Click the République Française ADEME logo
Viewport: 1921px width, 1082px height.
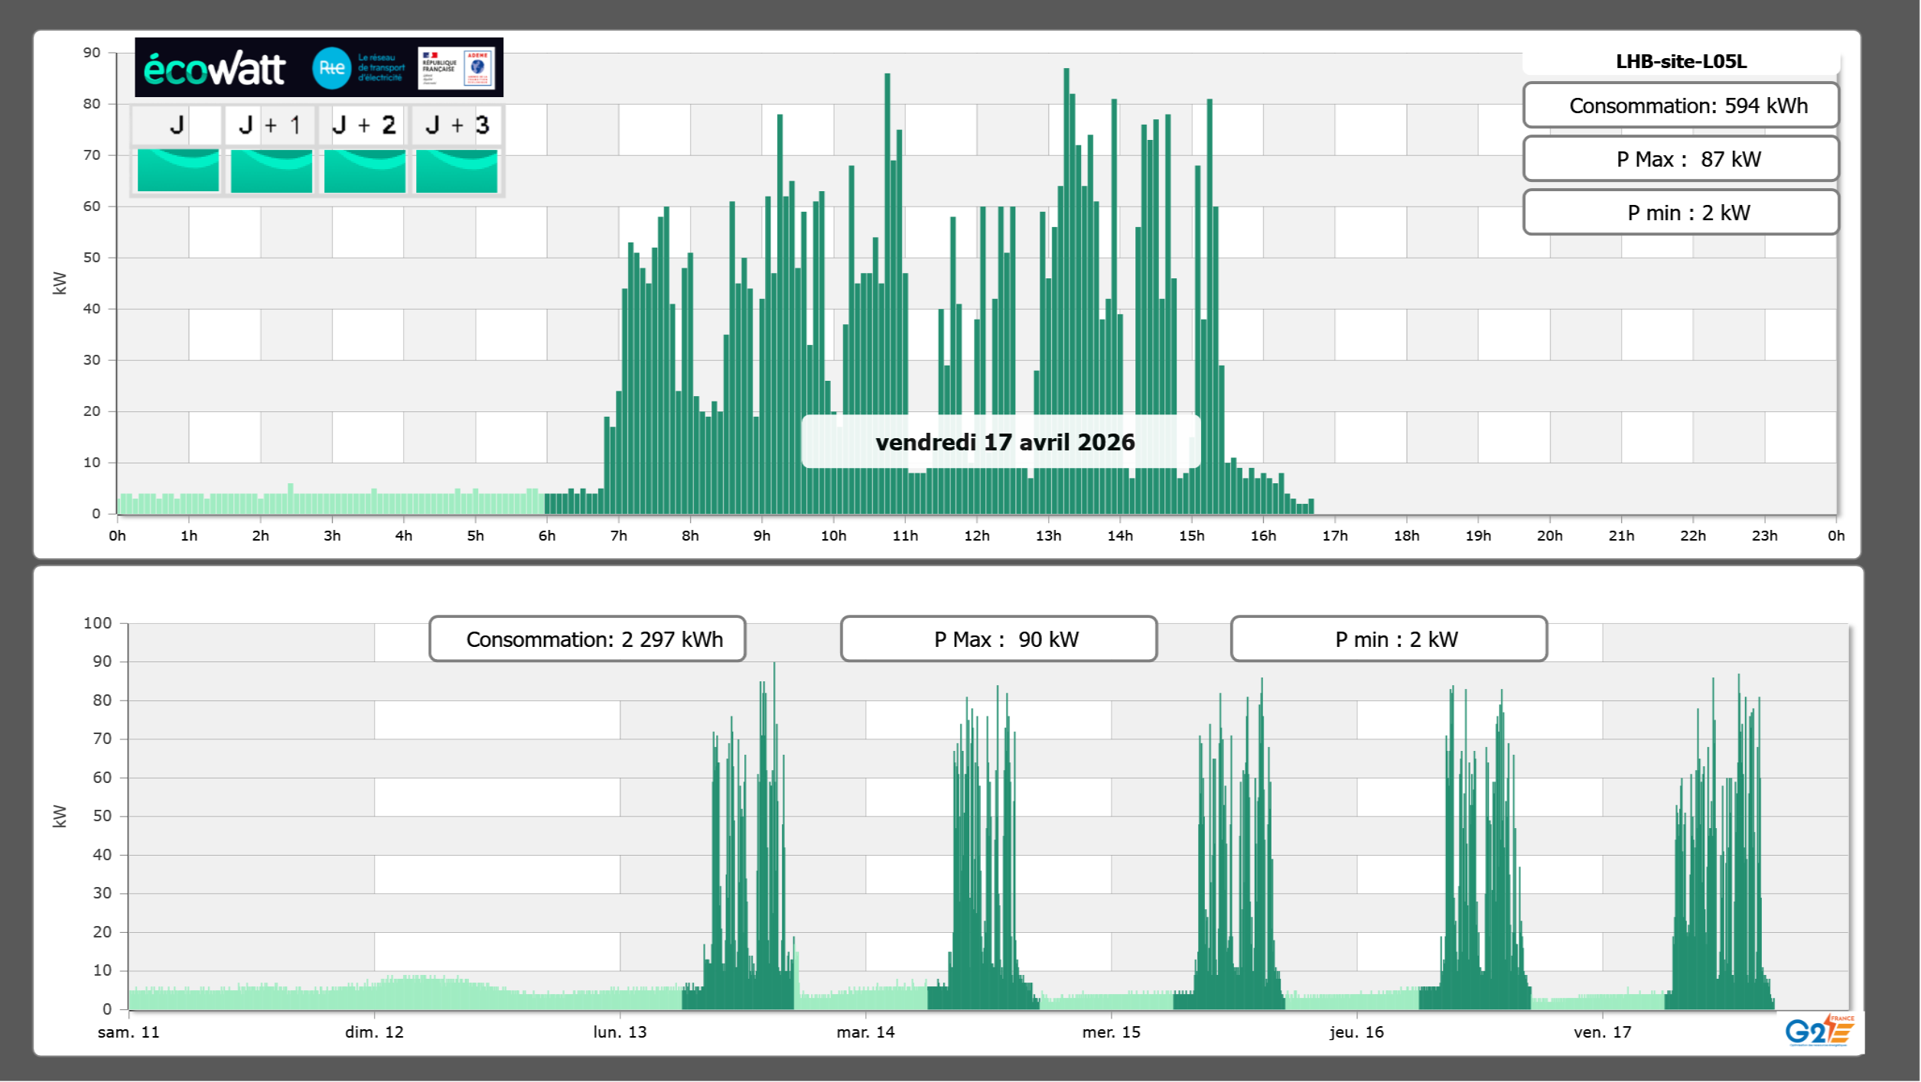tap(457, 68)
